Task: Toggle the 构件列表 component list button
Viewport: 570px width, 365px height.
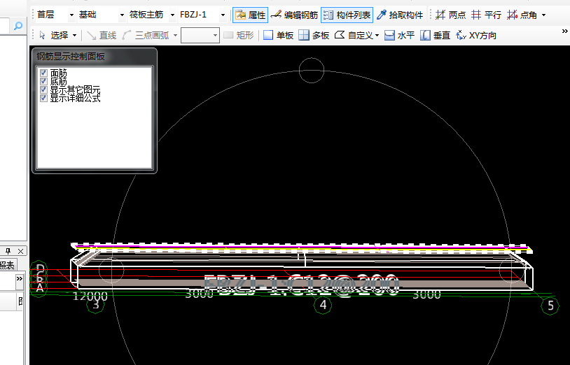Action: coord(347,15)
